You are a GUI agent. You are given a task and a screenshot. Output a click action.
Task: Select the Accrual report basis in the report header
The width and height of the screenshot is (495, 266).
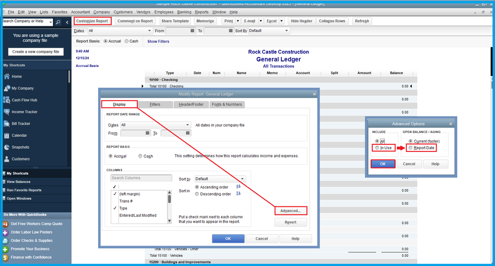coord(106,41)
